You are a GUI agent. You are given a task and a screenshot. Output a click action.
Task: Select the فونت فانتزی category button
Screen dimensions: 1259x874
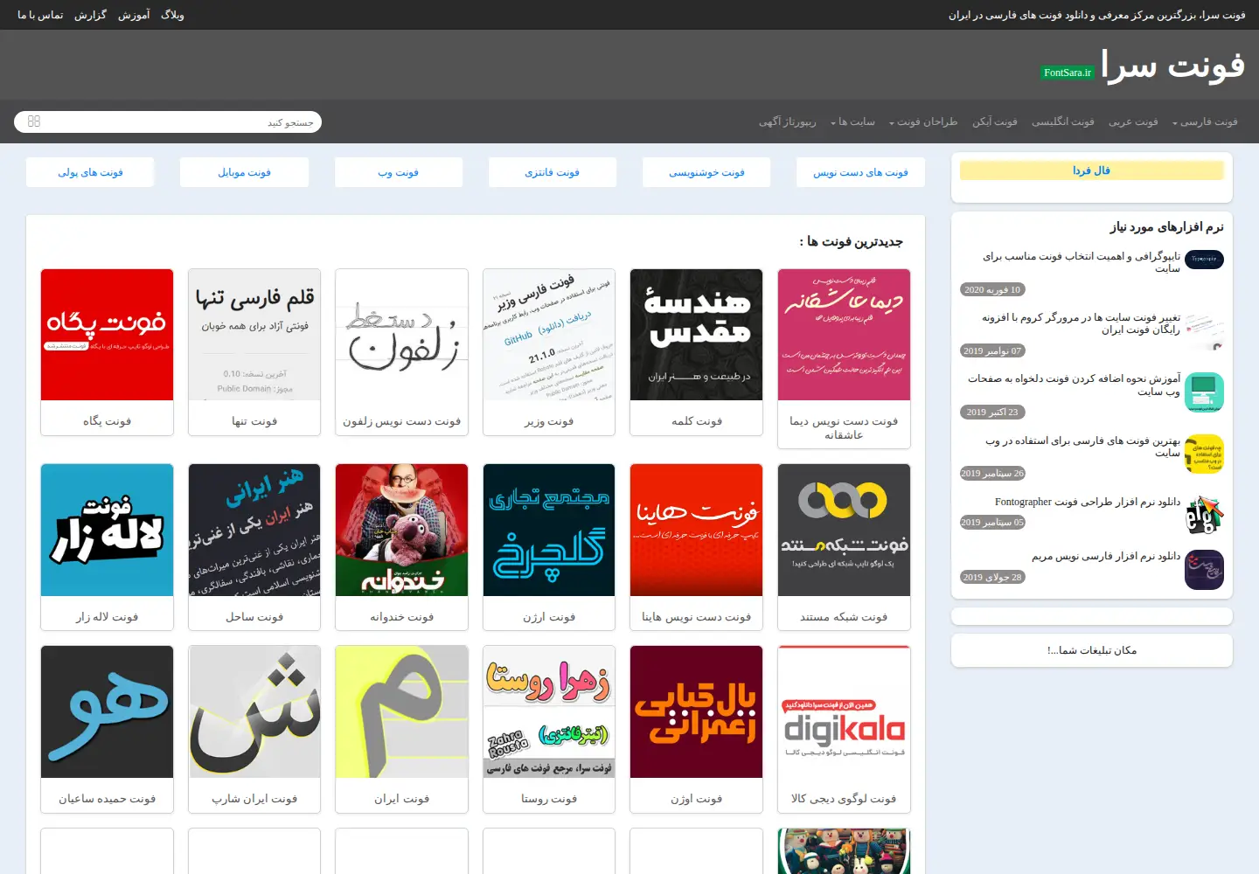553,172
